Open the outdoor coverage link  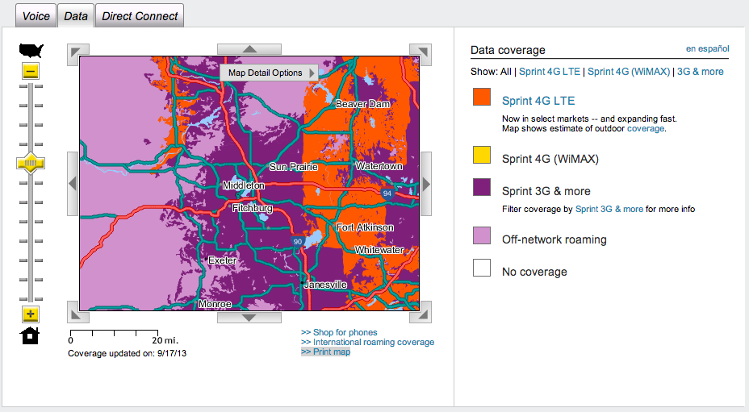click(646, 128)
